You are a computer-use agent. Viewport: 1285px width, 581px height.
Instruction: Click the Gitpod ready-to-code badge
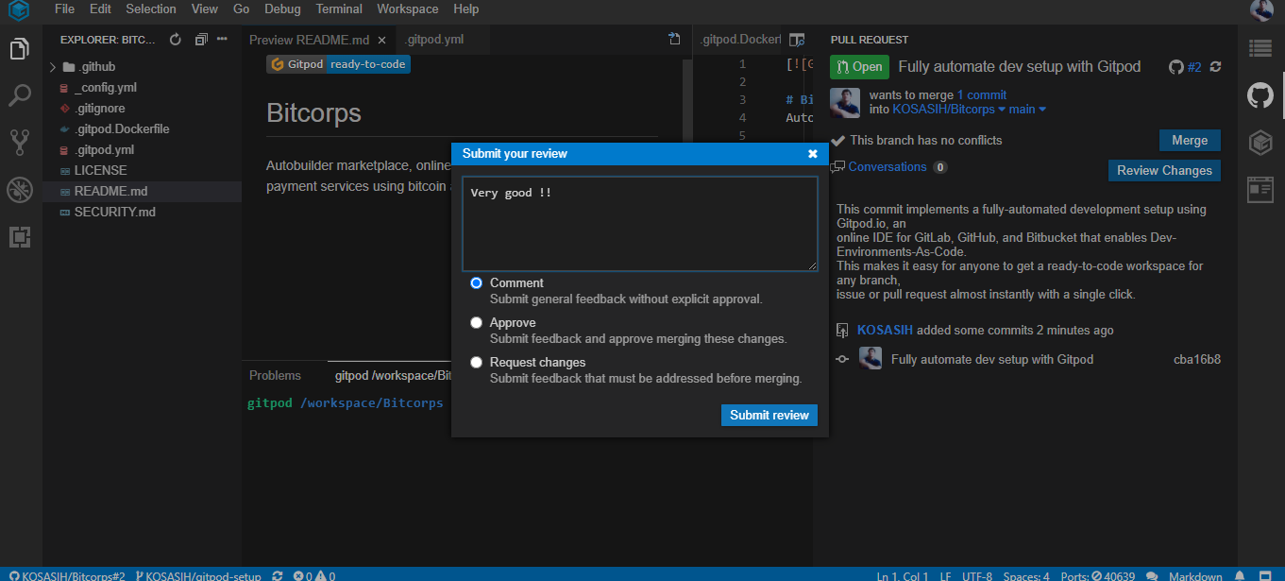click(338, 64)
